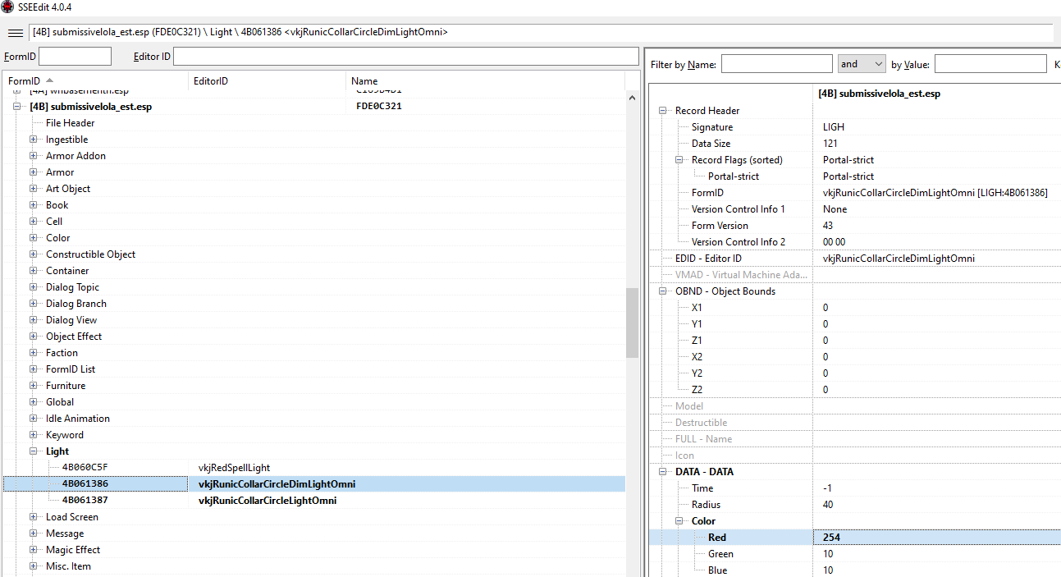
Task: Open the hamburger main menu button
Action: click(15, 33)
